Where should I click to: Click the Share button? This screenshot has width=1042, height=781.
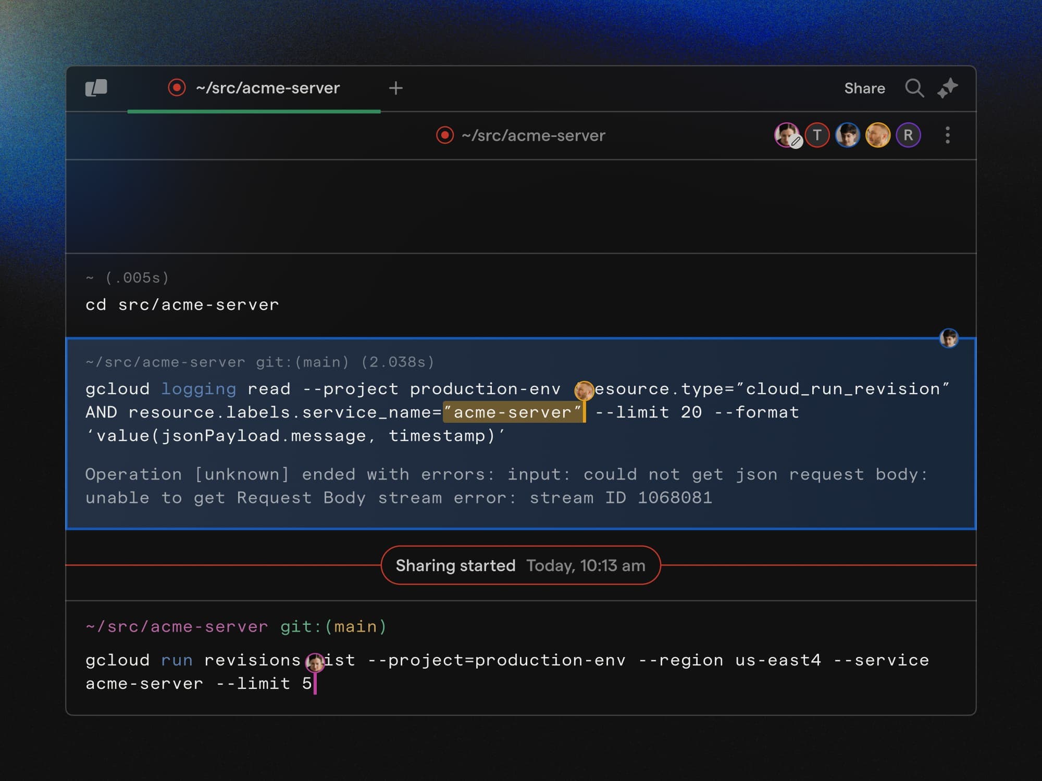[x=864, y=88]
